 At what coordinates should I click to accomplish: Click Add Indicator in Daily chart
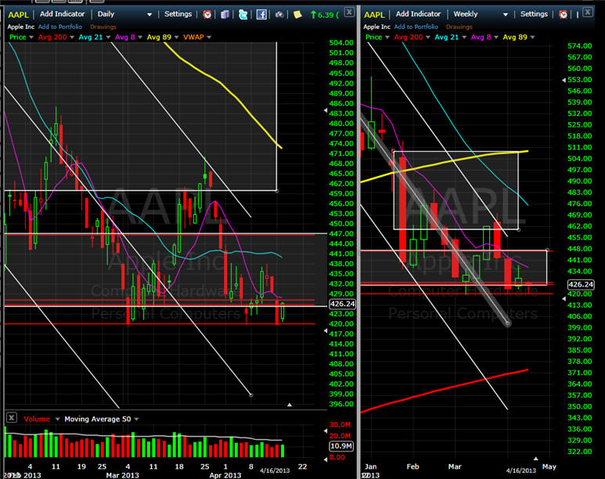tap(62, 14)
